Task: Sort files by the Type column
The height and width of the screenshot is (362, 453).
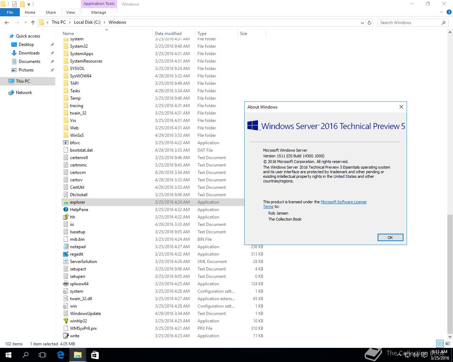Action: (216, 34)
